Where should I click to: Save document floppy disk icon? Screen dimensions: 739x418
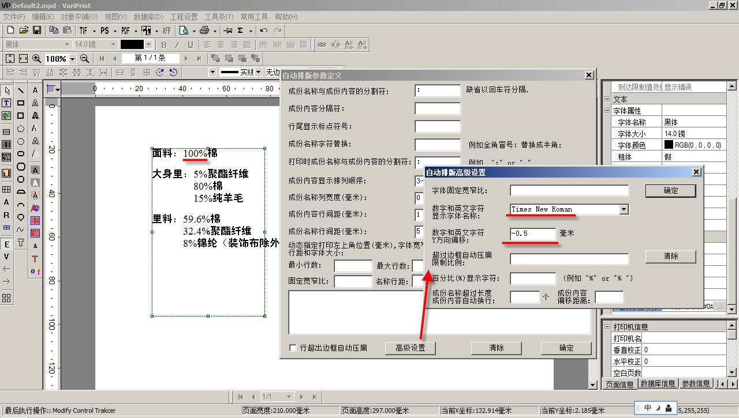tap(36, 31)
